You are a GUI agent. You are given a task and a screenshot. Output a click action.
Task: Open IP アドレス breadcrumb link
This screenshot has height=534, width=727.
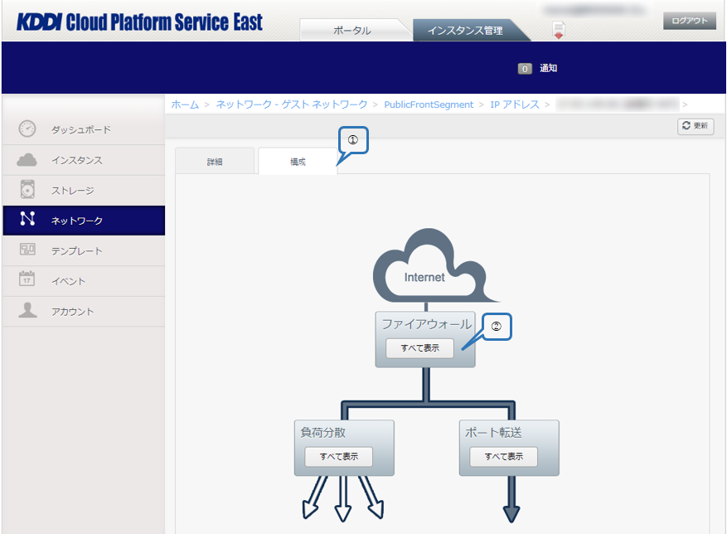point(515,104)
